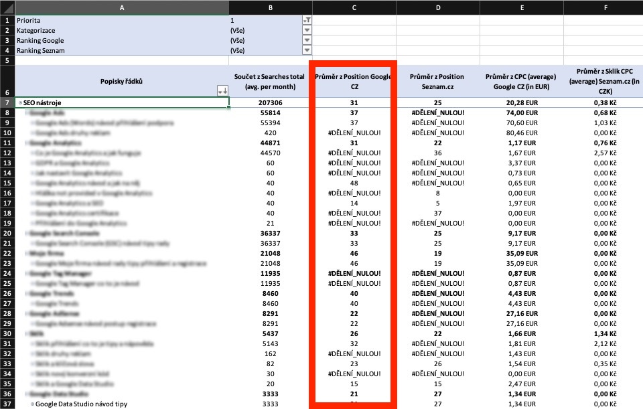Click the cell showing 3,37 EUR
The width and height of the screenshot is (643, 409).
point(522,163)
